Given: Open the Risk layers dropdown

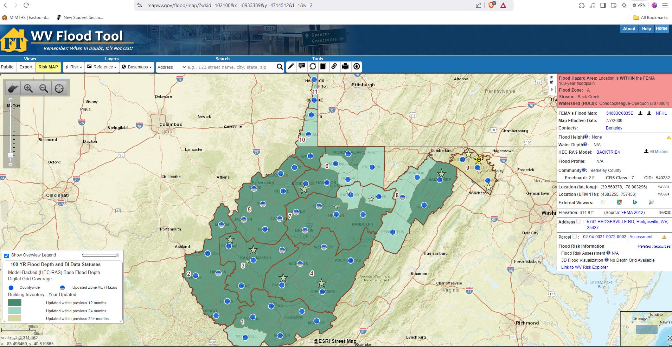Looking at the screenshot, I should pyautogui.click(x=73, y=67).
